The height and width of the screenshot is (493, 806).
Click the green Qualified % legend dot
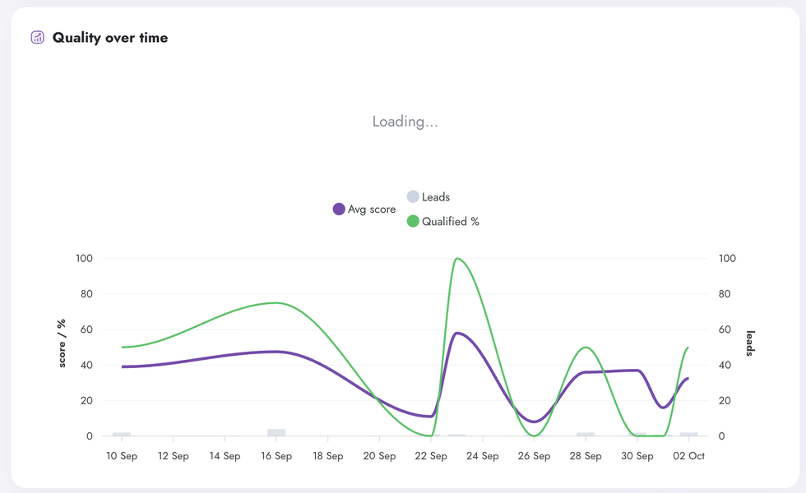click(x=413, y=221)
